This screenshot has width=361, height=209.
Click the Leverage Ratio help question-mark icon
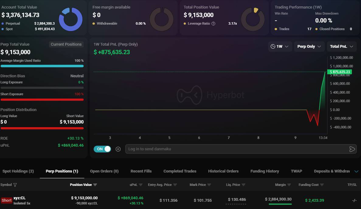point(213,23)
